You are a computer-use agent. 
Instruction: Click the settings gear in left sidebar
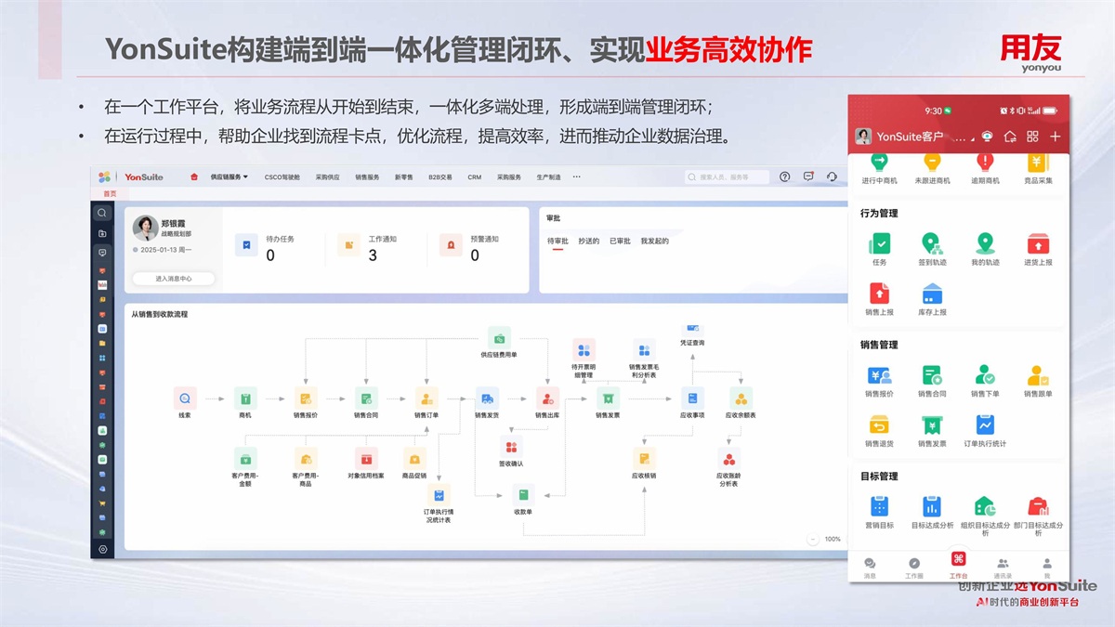(102, 549)
